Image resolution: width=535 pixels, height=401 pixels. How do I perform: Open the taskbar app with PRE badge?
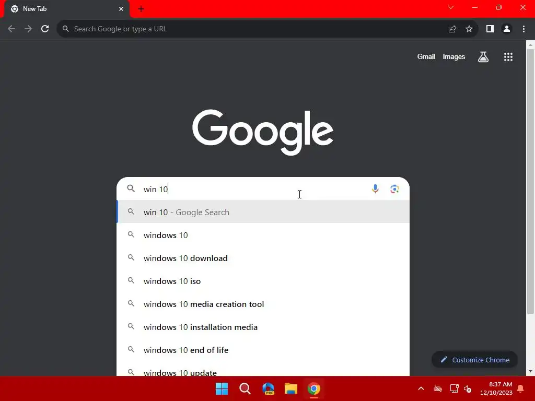[268, 388]
